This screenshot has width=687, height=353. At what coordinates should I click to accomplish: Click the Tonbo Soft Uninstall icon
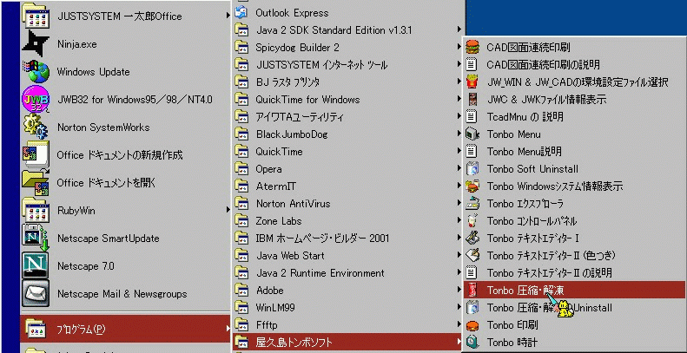tap(472, 169)
